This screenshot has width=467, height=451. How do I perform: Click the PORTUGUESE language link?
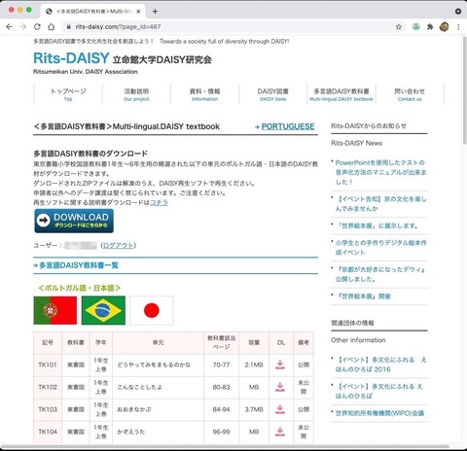(288, 126)
